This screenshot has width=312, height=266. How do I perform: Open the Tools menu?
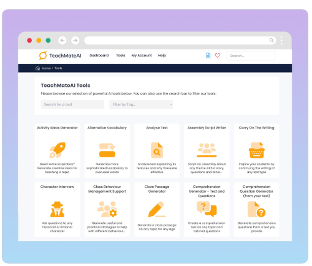pyautogui.click(x=121, y=55)
